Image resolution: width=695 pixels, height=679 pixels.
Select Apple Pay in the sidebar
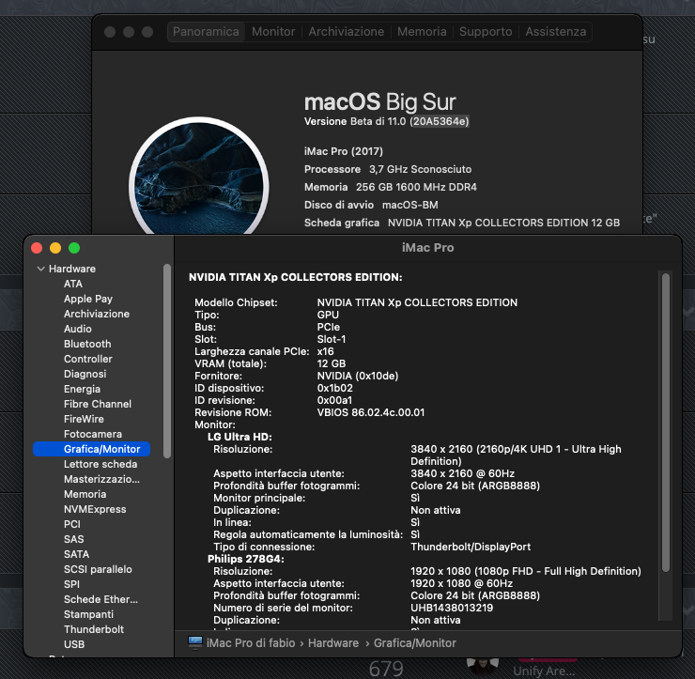(x=87, y=299)
